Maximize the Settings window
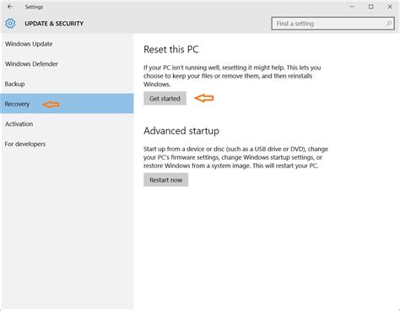The width and height of the screenshot is (400, 311). point(371,7)
